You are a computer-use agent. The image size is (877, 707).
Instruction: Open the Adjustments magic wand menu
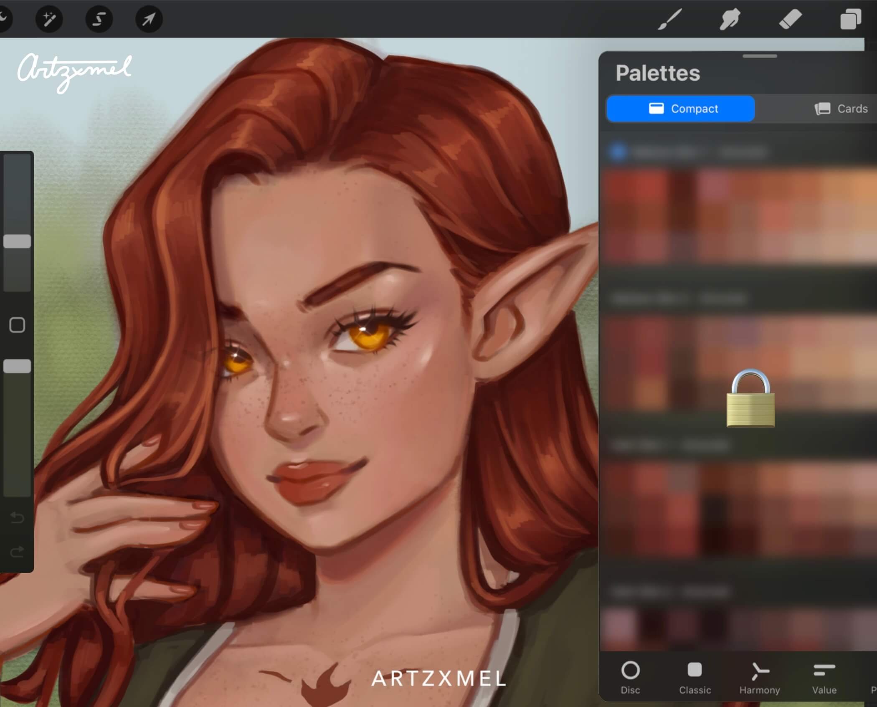pyautogui.click(x=49, y=19)
